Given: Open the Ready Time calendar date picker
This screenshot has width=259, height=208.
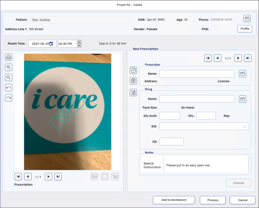Looking at the screenshot, I should (x=51, y=44).
